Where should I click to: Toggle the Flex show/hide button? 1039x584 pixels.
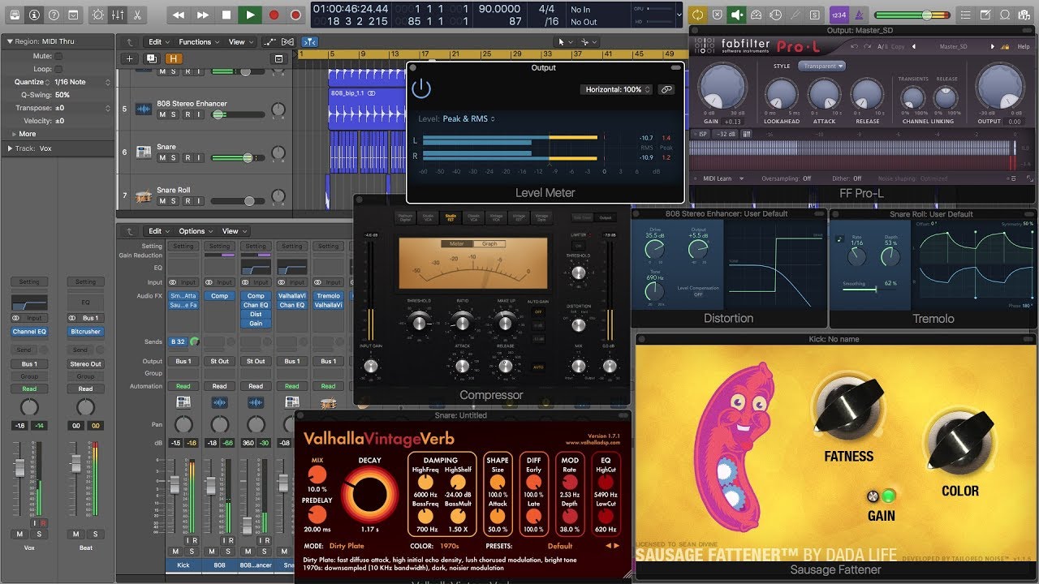[x=288, y=42]
